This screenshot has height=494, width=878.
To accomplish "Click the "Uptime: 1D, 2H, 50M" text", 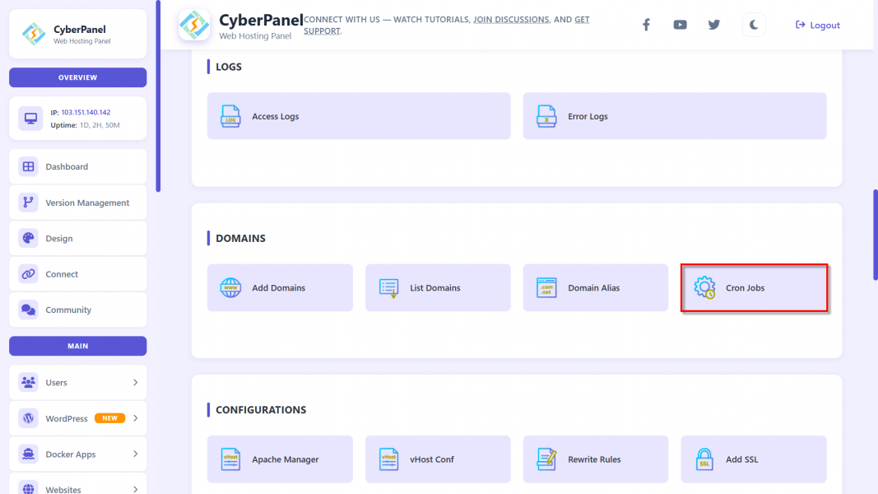I will [x=85, y=125].
